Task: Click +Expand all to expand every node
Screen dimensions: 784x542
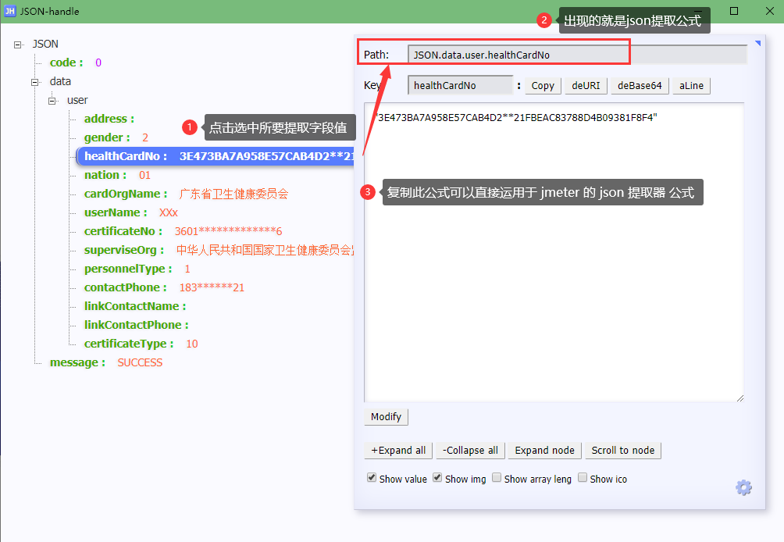Action: (397, 450)
